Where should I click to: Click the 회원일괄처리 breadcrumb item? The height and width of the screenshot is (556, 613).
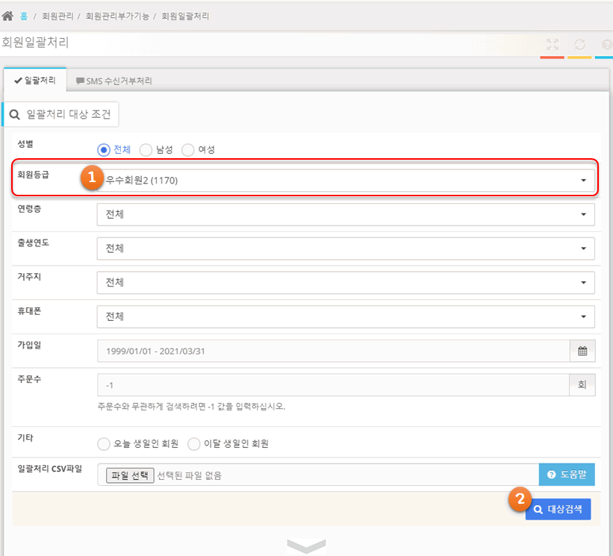pyautogui.click(x=185, y=16)
